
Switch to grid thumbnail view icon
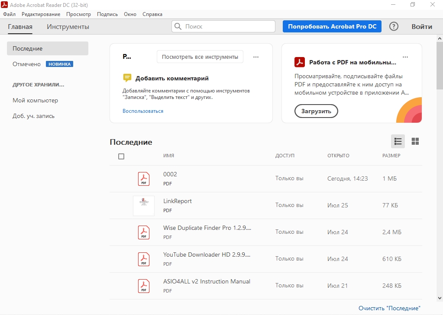pyautogui.click(x=415, y=141)
